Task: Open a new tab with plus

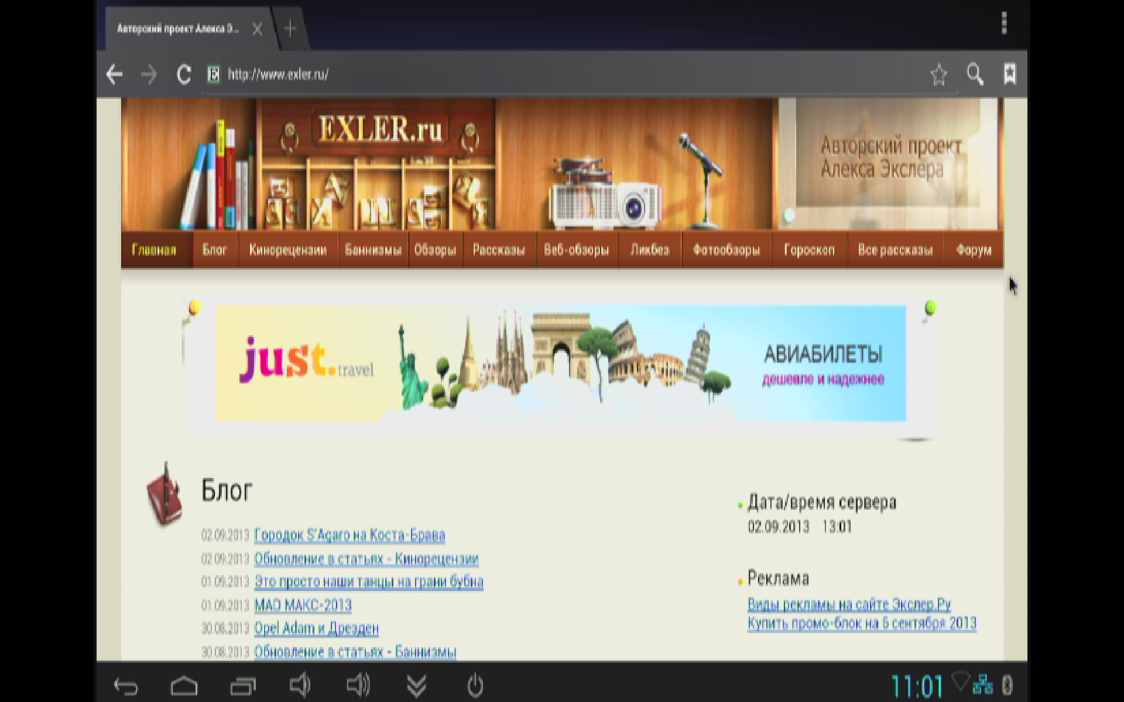Action: pos(290,28)
